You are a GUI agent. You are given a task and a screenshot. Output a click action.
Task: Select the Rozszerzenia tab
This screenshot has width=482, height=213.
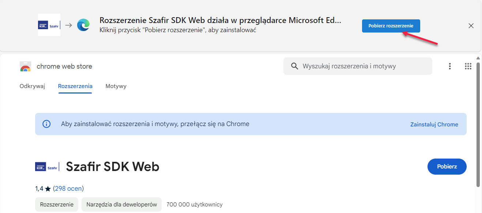[75, 86]
